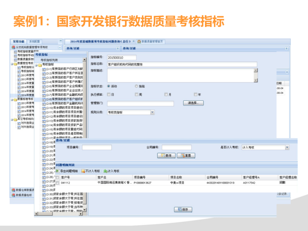Click the page icon of indicator (2-14)
The height and width of the screenshot is (231, 308).
(44, 125)
